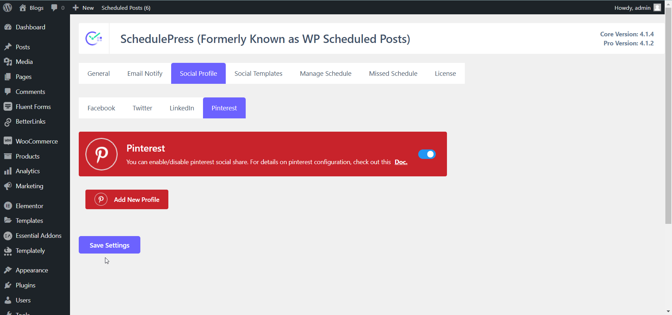Click the Plugins plug icon
672x315 pixels.
coord(8,285)
